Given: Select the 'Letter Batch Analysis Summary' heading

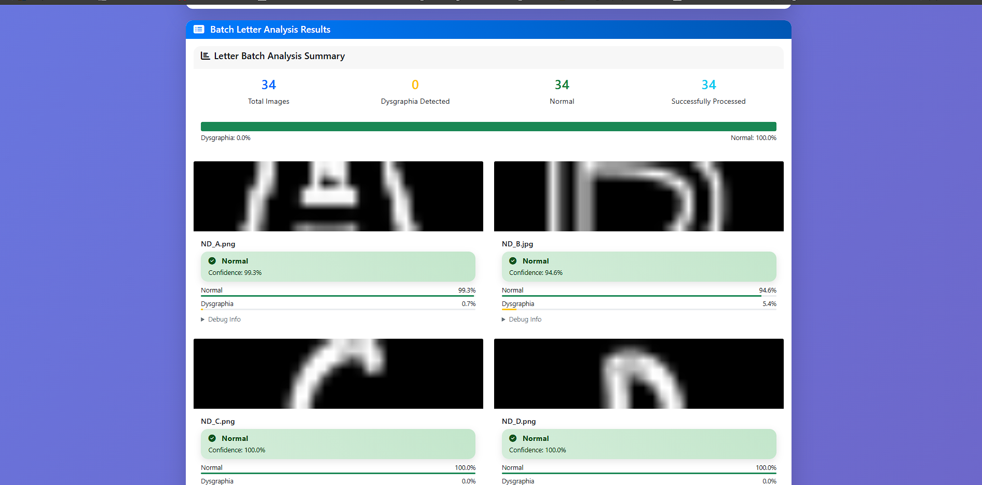Looking at the screenshot, I should tap(279, 56).
